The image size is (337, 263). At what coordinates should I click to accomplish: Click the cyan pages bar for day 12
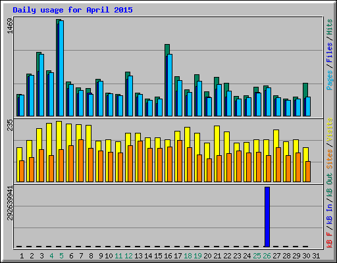[x=130, y=96]
